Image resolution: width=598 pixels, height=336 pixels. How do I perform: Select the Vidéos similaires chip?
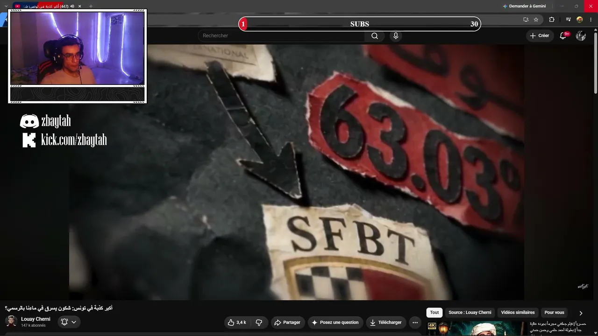coord(518,313)
